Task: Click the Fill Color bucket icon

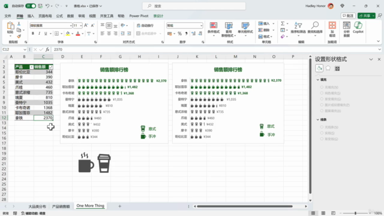Action: [x=68, y=34]
